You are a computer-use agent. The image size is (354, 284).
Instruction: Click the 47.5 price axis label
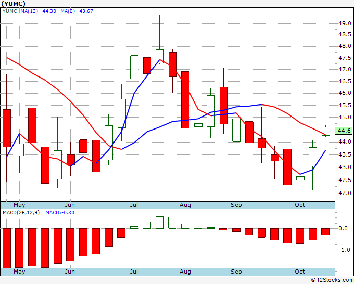(345, 58)
